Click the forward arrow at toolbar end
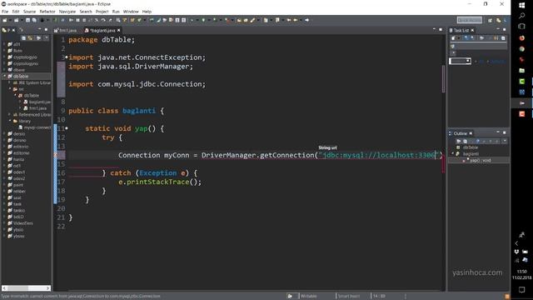Image resolution: width=533 pixels, height=300 pixels. click(306, 20)
